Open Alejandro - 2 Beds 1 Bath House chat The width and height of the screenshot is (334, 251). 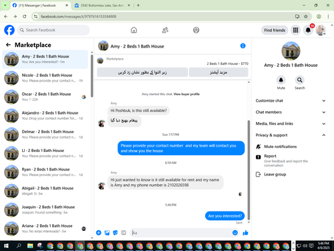click(x=45, y=116)
